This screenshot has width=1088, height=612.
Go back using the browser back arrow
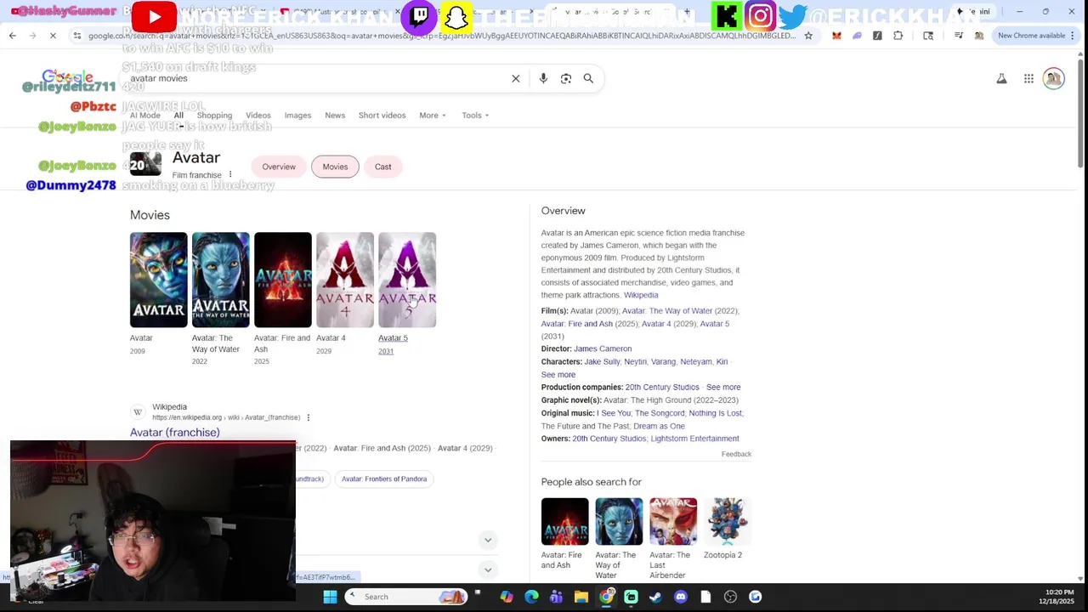[12, 36]
